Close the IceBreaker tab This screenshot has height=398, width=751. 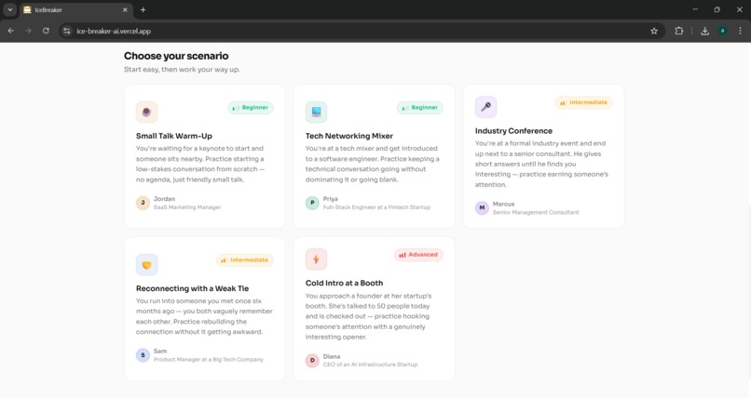coord(125,10)
